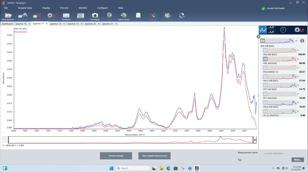Select the overlay spectra view icon
This screenshot has width=308, height=172.
(263, 30)
